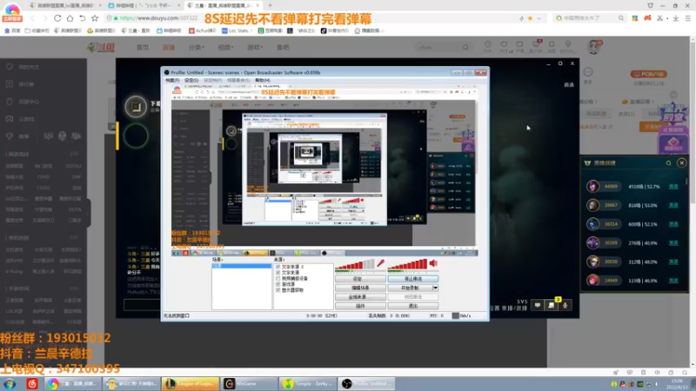Click the OBS 退出 button
Viewport: 696px width, 391px height.
coord(412,306)
